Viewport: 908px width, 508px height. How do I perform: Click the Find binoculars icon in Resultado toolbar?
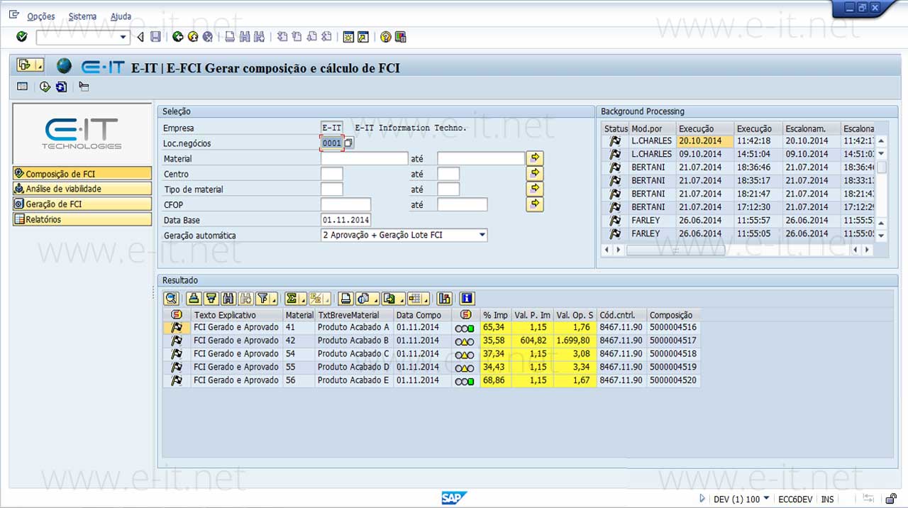pyautogui.click(x=228, y=299)
